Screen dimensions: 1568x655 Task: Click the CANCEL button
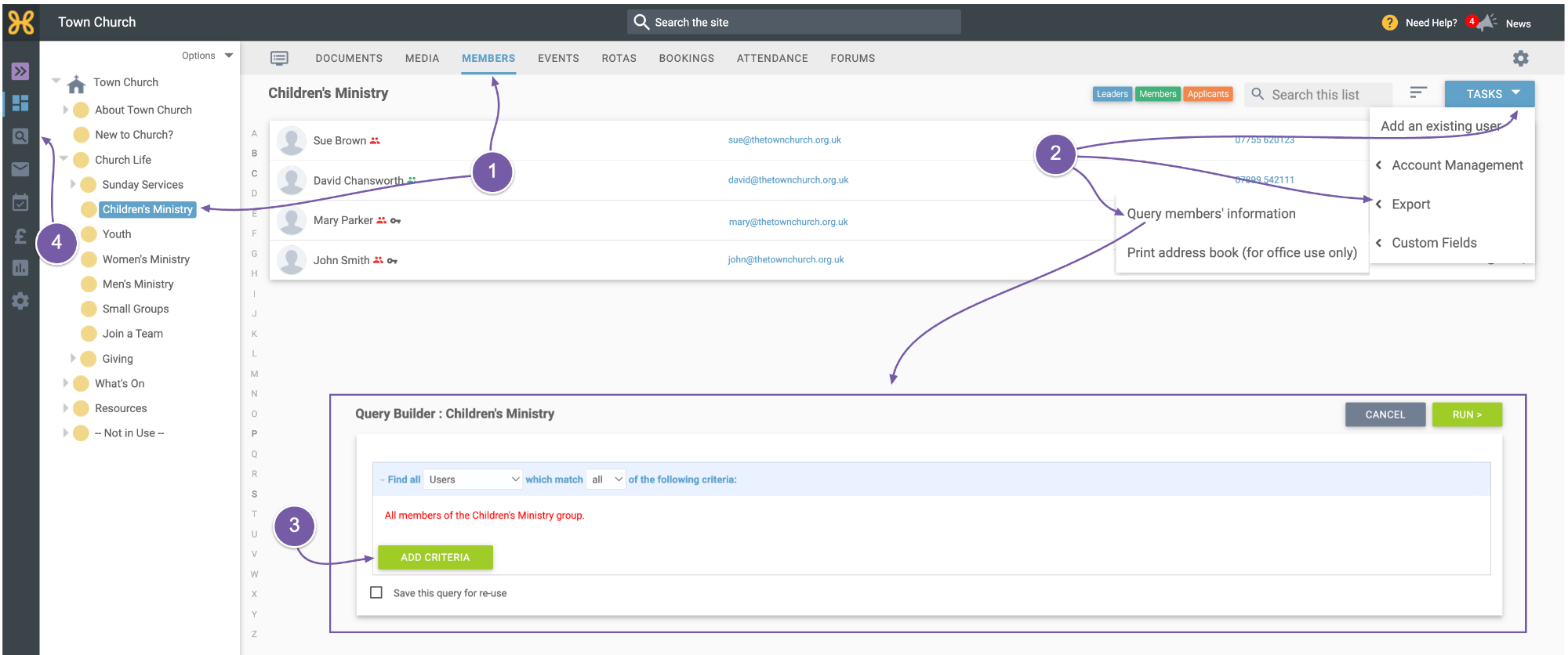click(x=1385, y=414)
